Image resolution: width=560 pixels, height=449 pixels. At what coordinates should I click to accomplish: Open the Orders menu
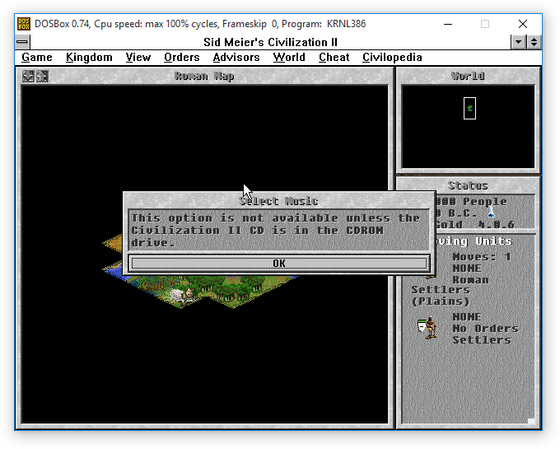point(181,57)
